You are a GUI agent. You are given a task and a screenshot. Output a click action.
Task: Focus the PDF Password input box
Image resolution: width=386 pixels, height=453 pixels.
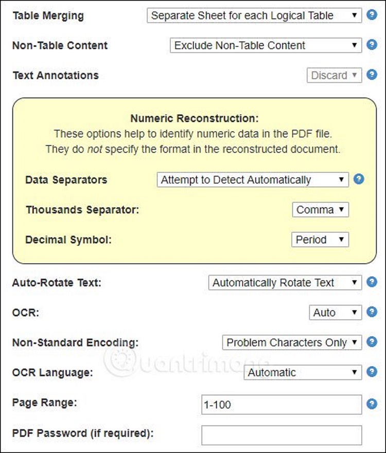point(282,435)
